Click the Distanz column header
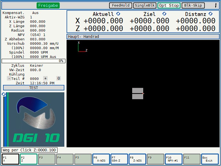The image size is (221, 166). tap(196, 14)
